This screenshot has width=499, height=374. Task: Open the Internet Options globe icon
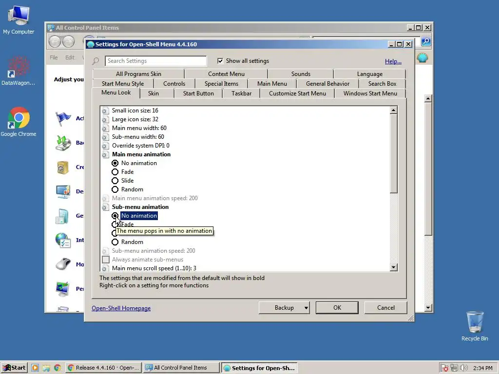click(63, 240)
